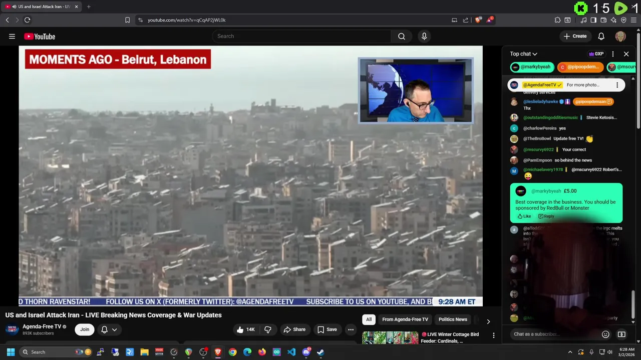Open the 0XP channel points badge
Viewport: 641px width, 360px height.
pyautogui.click(x=596, y=54)
